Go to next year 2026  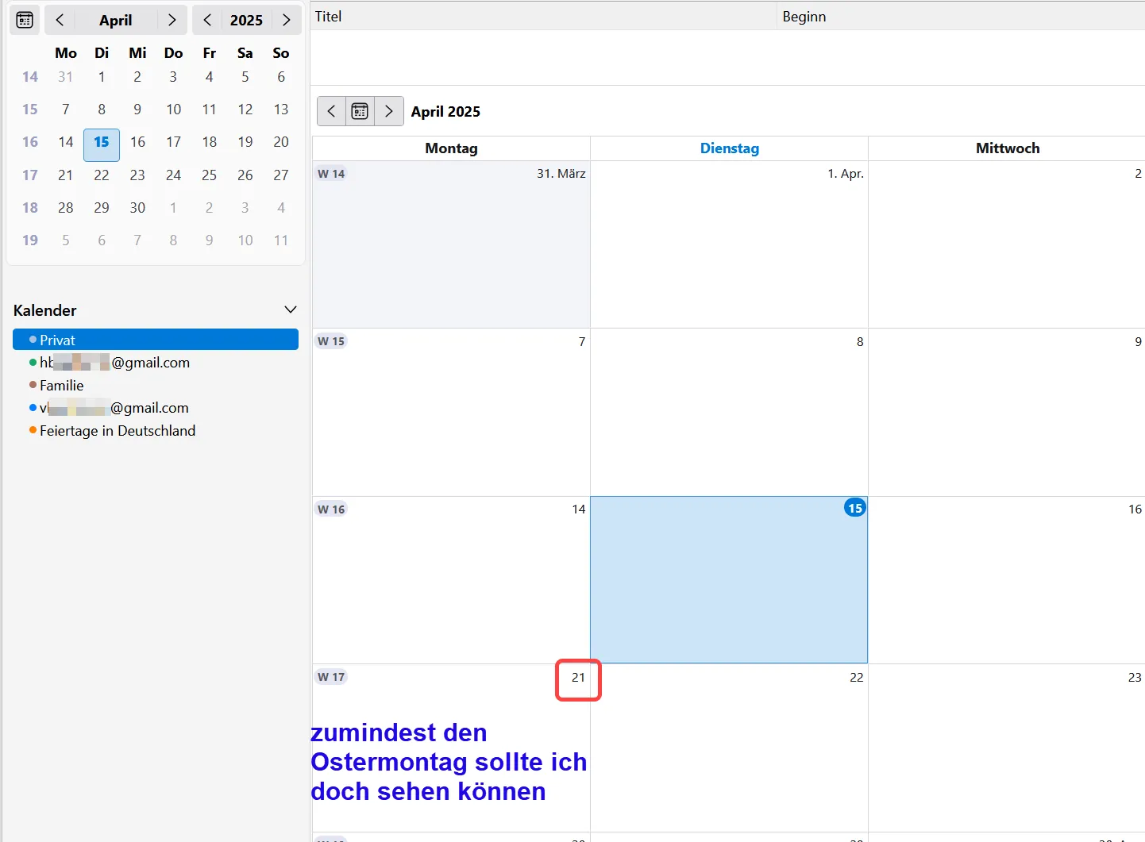(x=287, y=20)
